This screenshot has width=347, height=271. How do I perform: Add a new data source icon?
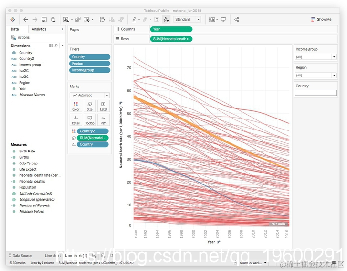[53, 20]
